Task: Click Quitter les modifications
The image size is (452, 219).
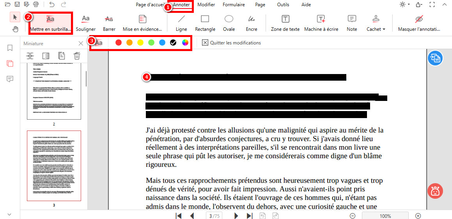Action: [x=231, y=42]
